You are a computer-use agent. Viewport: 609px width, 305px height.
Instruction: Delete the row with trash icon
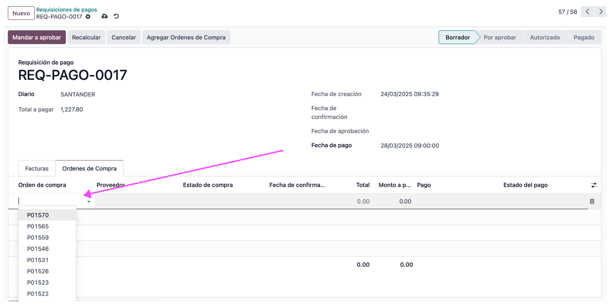(592, 202)
